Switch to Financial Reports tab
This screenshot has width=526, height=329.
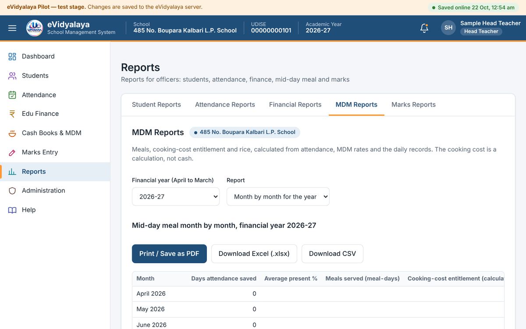[x=295, y=104]
